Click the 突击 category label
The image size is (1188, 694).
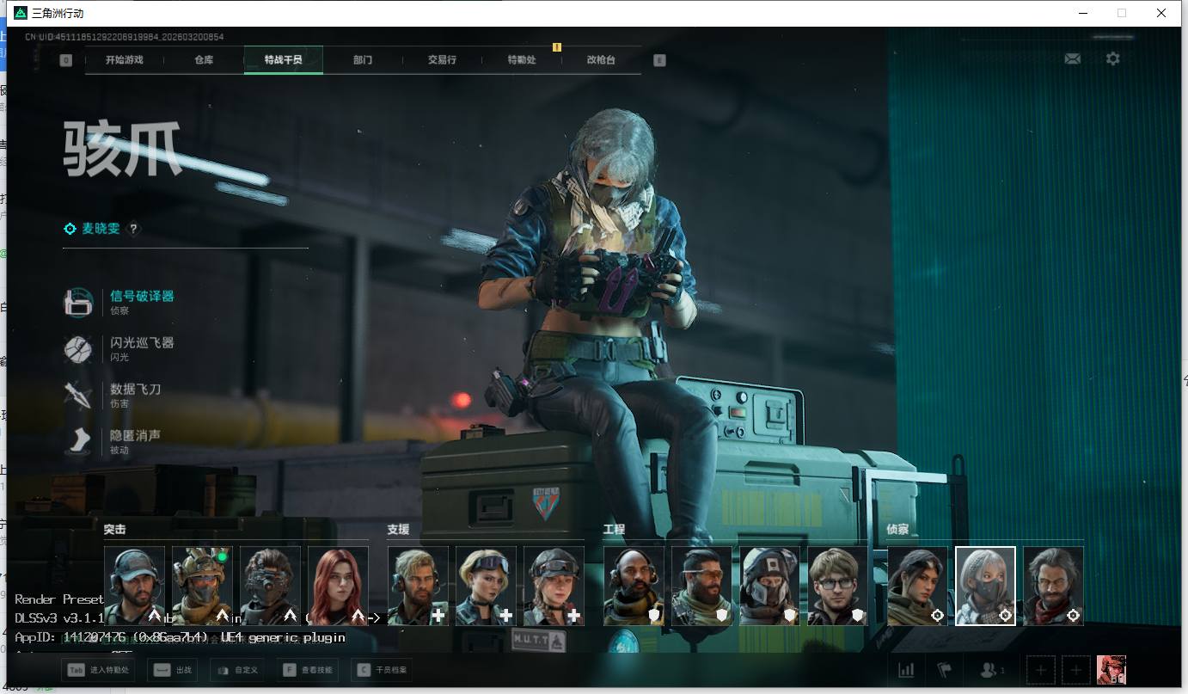[115, 530]
